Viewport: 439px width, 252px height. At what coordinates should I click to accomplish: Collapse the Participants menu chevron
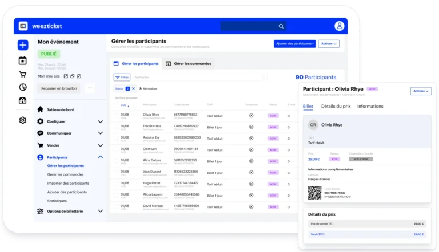click(101, 157)
